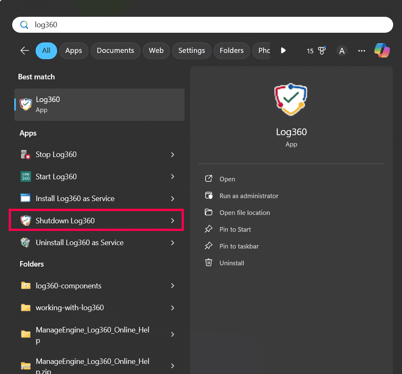Select the All filter tab

point(46,50)
